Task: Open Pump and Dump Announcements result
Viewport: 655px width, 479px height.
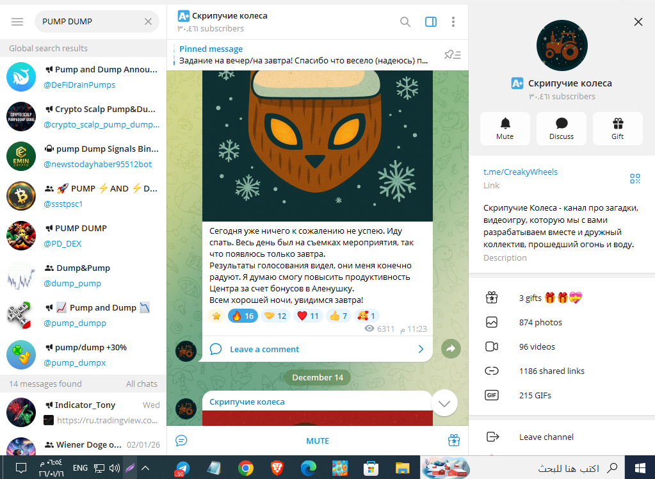Action: (x=83, y=77)
